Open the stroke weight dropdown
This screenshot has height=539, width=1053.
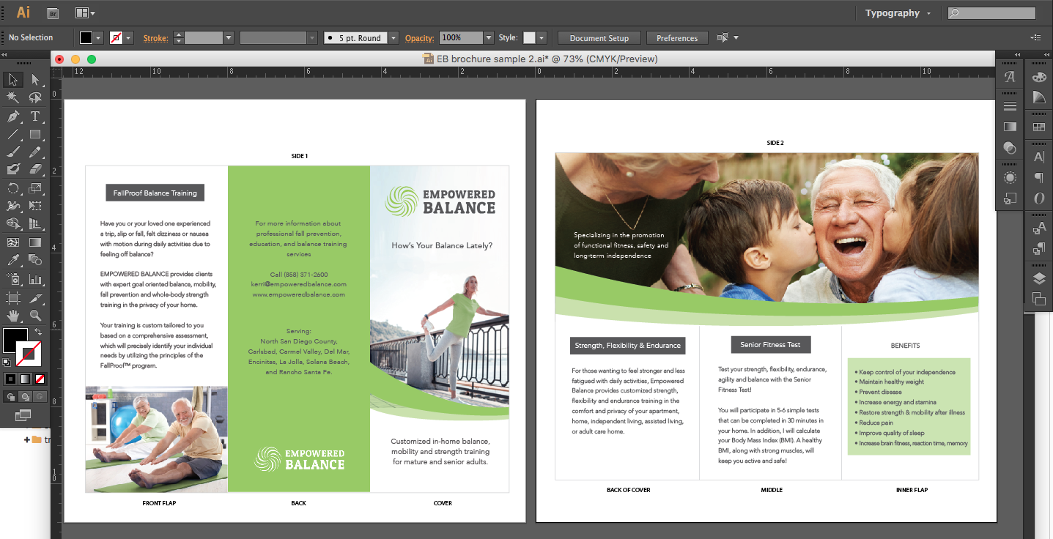(229, 37)
